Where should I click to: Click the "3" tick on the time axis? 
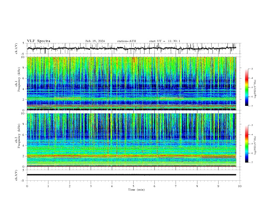pos(91,186)
